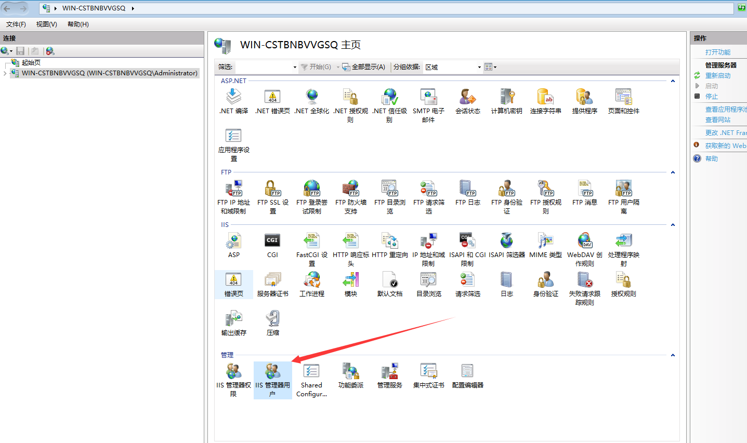747x443 pixels.
Task: Select the 起始页 tree item
Action: tap(31, 63)
